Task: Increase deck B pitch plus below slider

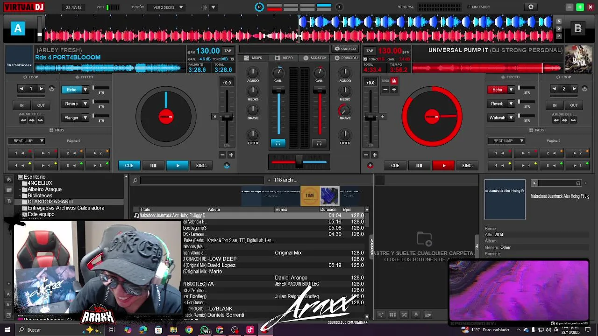Action: pos(375,155)
